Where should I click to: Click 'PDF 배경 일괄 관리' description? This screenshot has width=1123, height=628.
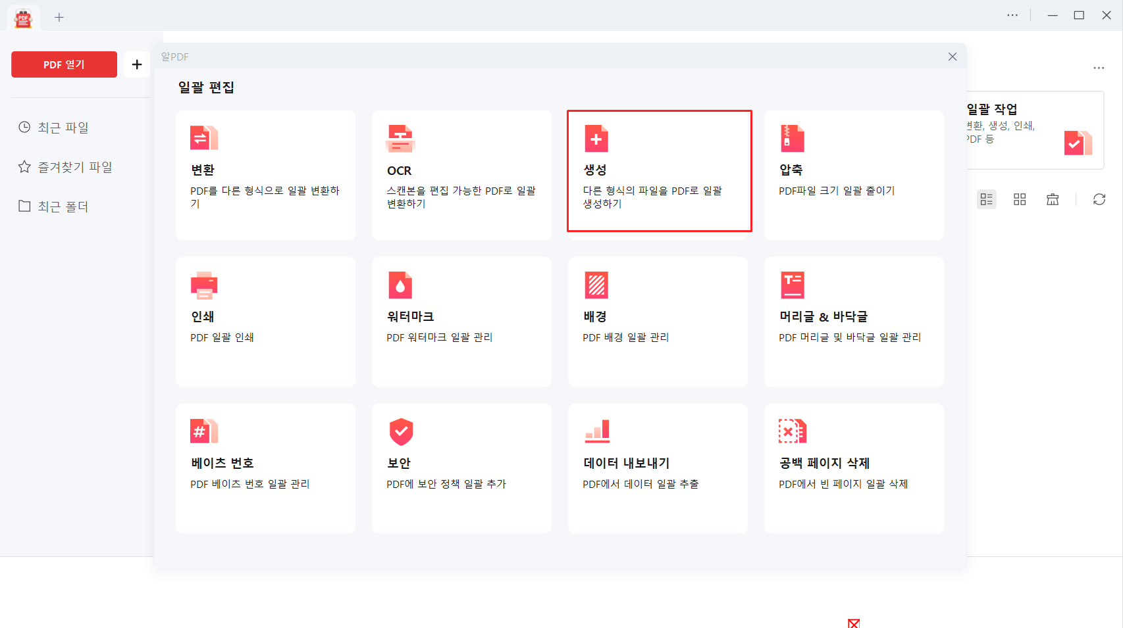[625, 337]
